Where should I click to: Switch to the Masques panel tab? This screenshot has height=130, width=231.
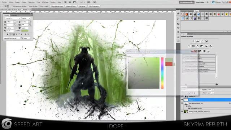(x=191, y=34)
